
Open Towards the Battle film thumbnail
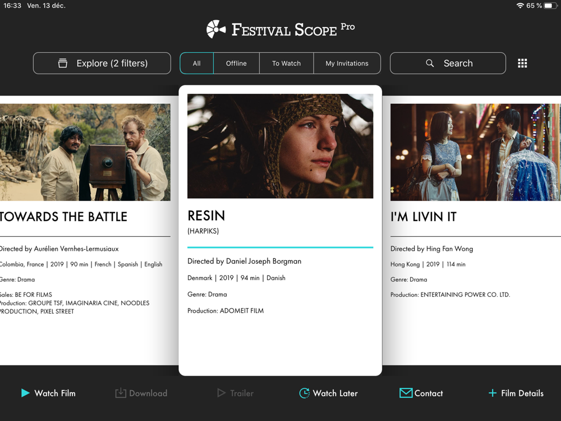point(85,152)
